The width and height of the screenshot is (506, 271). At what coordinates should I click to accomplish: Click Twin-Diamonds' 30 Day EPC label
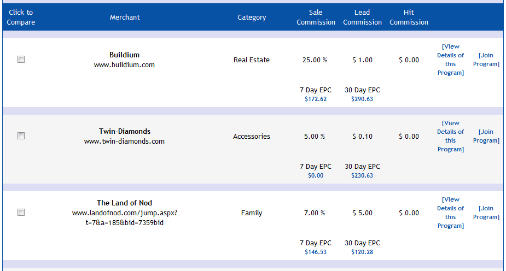[362, 167]
